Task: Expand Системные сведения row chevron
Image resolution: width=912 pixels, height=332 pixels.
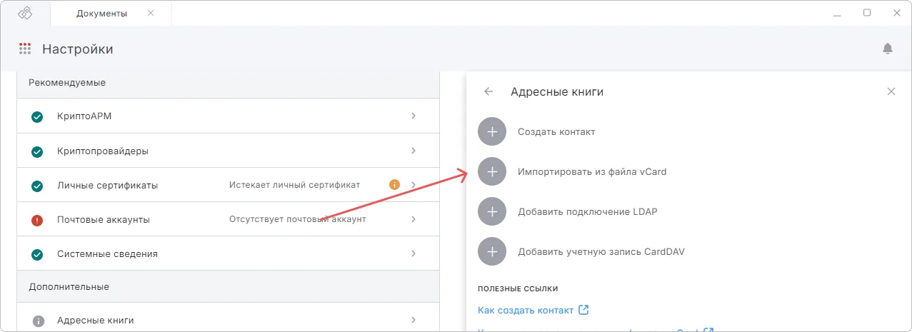Action: (x=414, y=253)
